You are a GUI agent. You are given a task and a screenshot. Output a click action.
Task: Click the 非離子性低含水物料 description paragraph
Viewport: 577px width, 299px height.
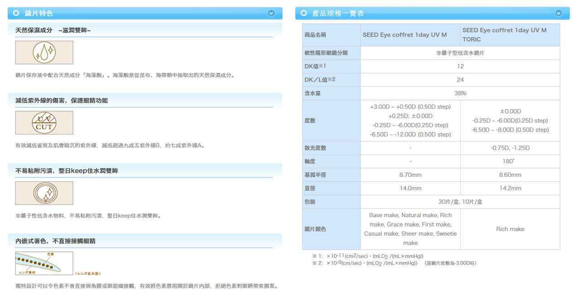tap(88, 216)
